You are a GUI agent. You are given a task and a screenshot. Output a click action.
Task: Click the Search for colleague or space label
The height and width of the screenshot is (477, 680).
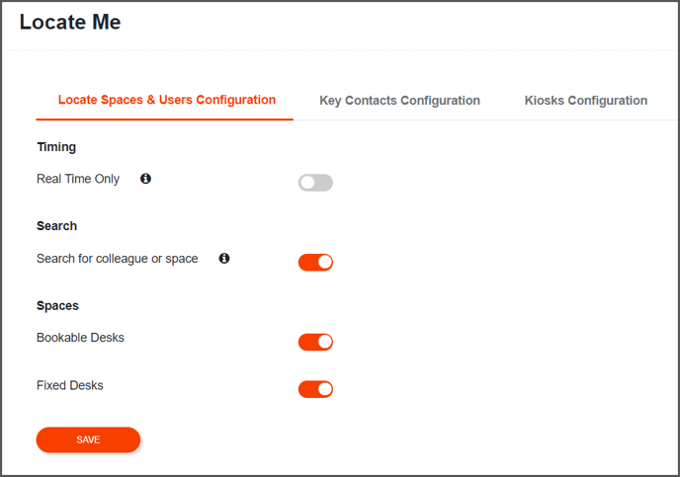[x=117, y=259]
